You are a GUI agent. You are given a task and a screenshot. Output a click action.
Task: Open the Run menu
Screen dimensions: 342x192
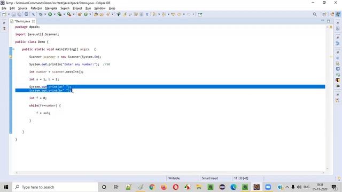pyautogui.click(x=88, y=9)
